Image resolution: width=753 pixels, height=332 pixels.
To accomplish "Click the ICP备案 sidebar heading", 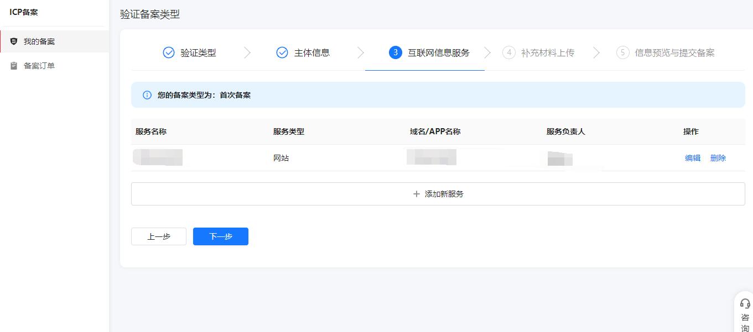I will [x=24, y=12].
